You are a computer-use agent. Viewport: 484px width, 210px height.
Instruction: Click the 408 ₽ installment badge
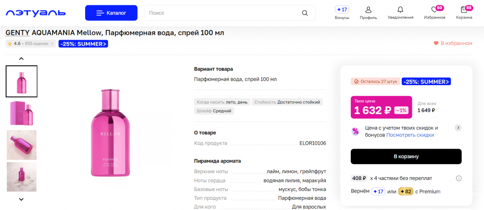coord(359,178)
